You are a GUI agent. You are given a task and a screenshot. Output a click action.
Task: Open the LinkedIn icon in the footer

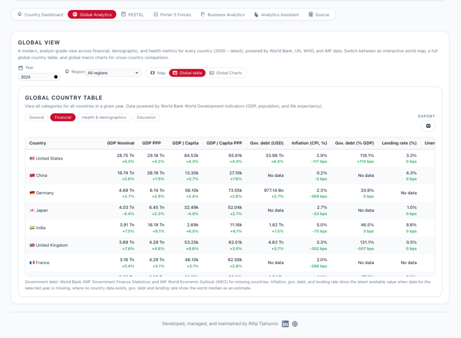(285, 324)
